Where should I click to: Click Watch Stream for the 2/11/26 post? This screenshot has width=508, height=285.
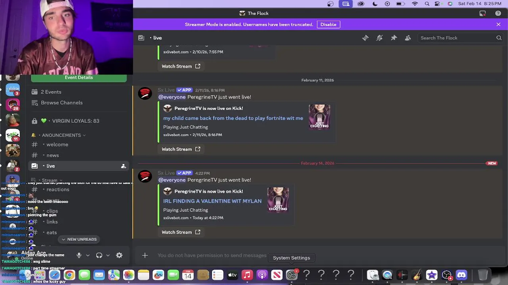click(181, 149)
